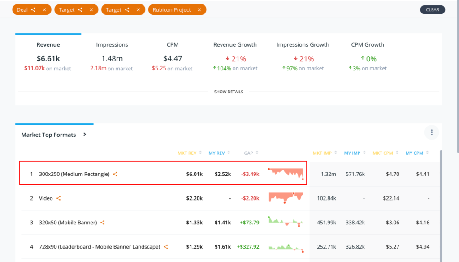459x262 pixels.
Task: Click the Market Top Formats table scrollbar
Action: [441, 205]
